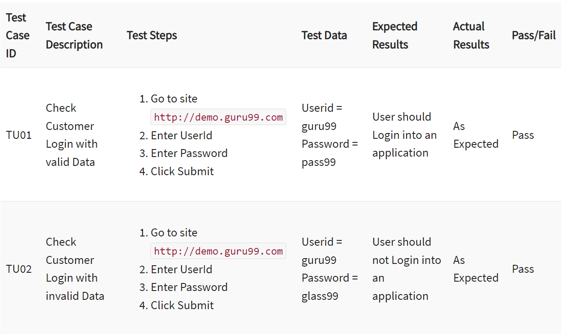The image size is (562, 334).
Task: Click 'User should Login into an application' text
Action: 404,135
